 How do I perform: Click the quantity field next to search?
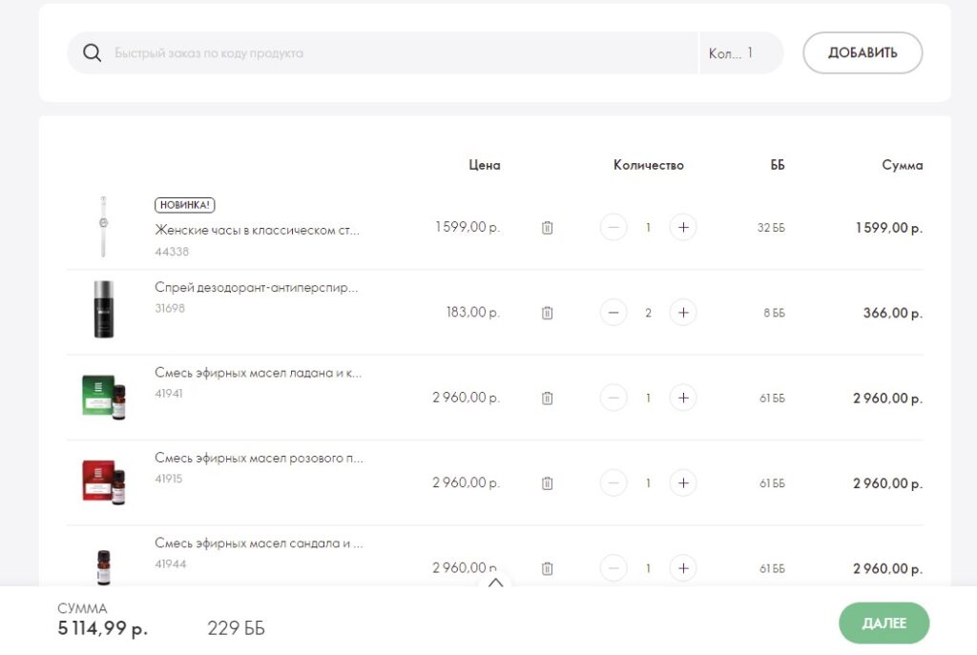tap(740, 53)
